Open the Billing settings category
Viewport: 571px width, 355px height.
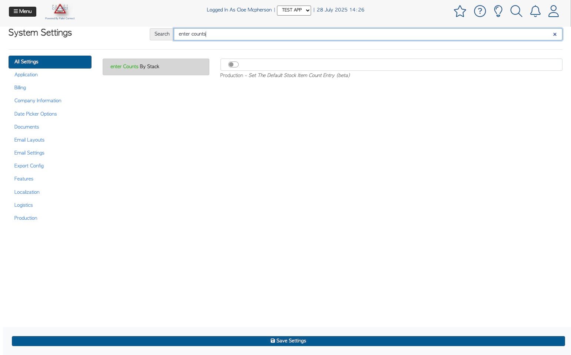pos(20,87)
